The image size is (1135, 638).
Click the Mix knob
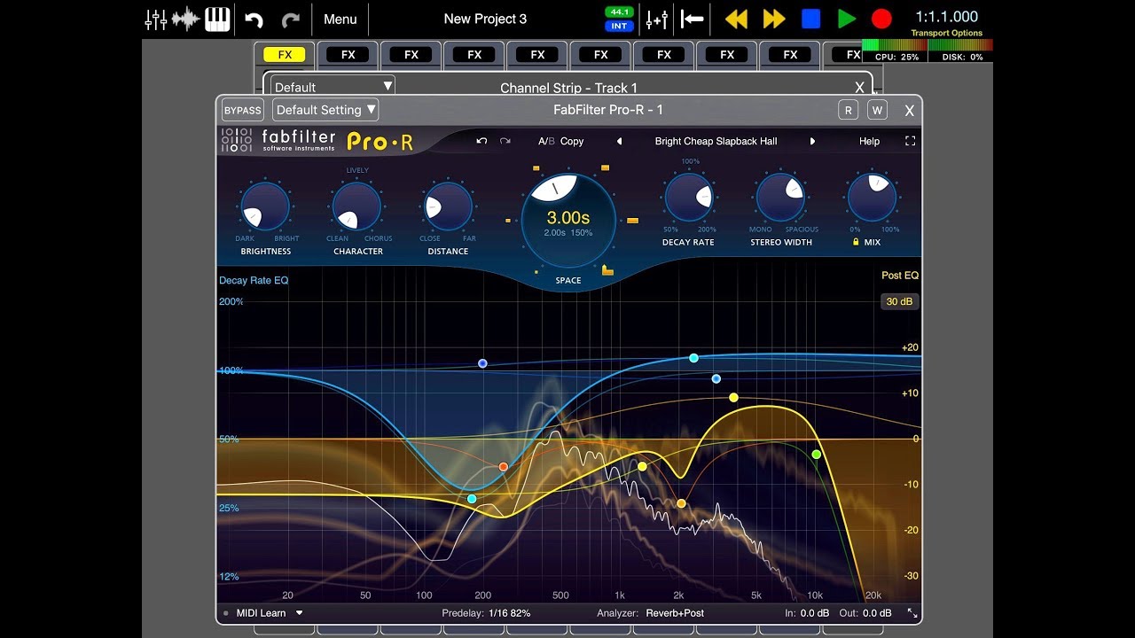pos(872,197)
